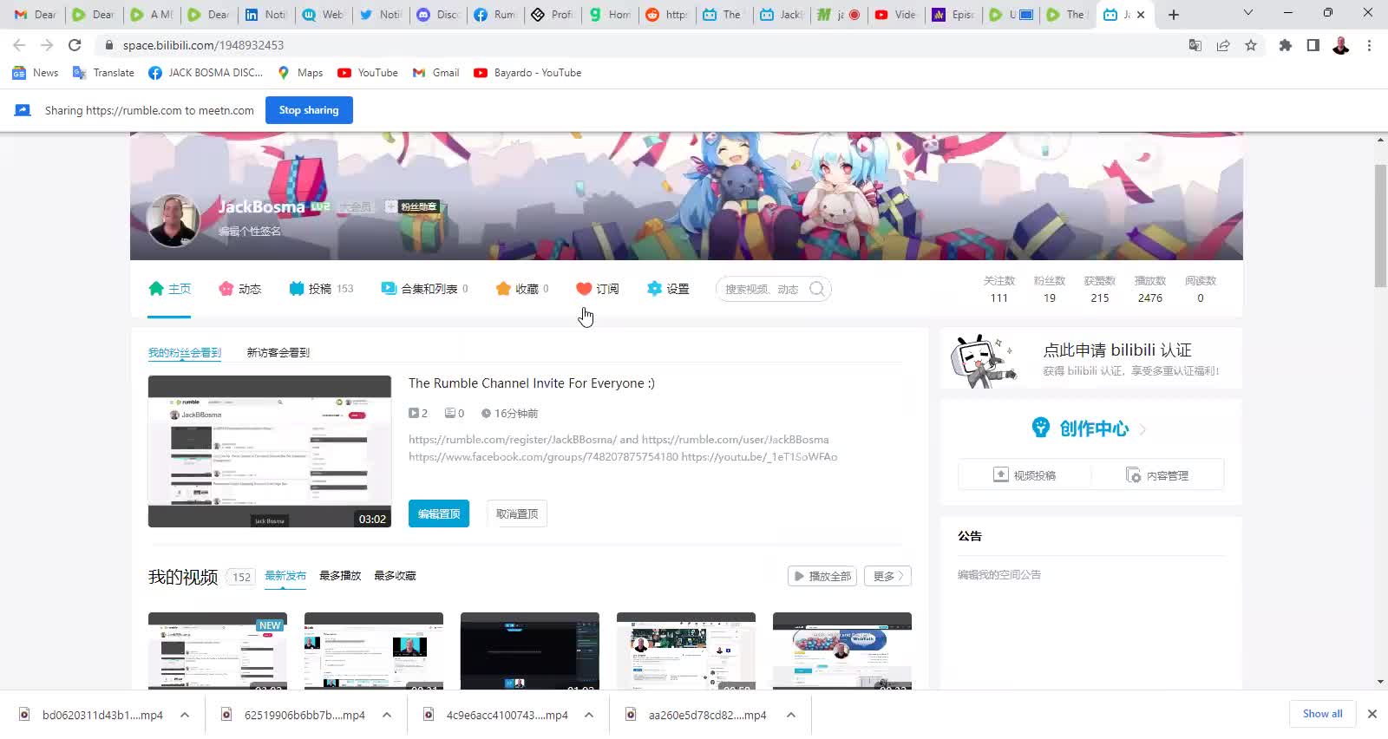View the 关注数 following count 111
Image resolution: width=1388 pixels, height=739 pixels.
click(x=999, y=290)
